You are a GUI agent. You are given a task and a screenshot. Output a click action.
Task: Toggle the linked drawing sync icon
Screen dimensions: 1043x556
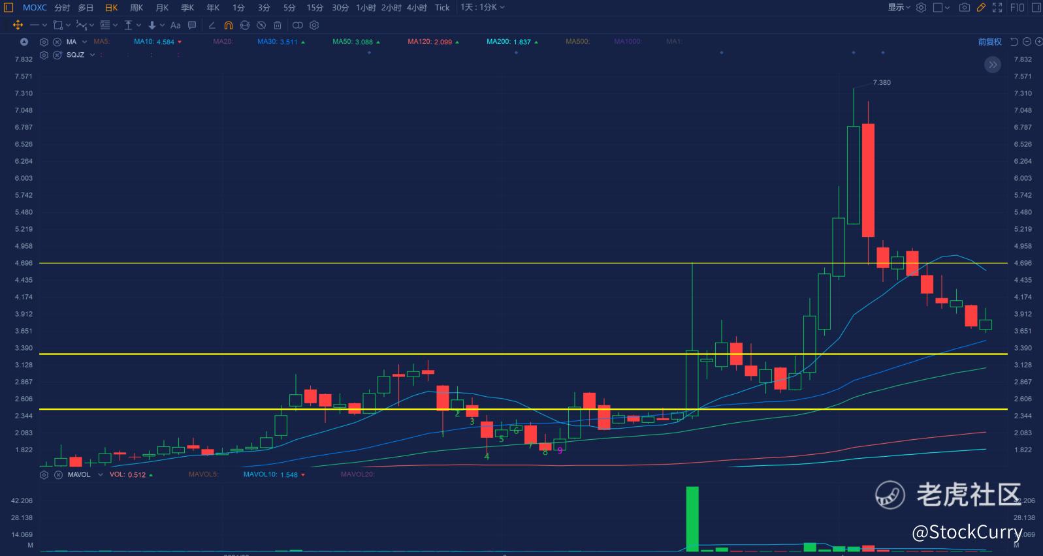[298, 25]
